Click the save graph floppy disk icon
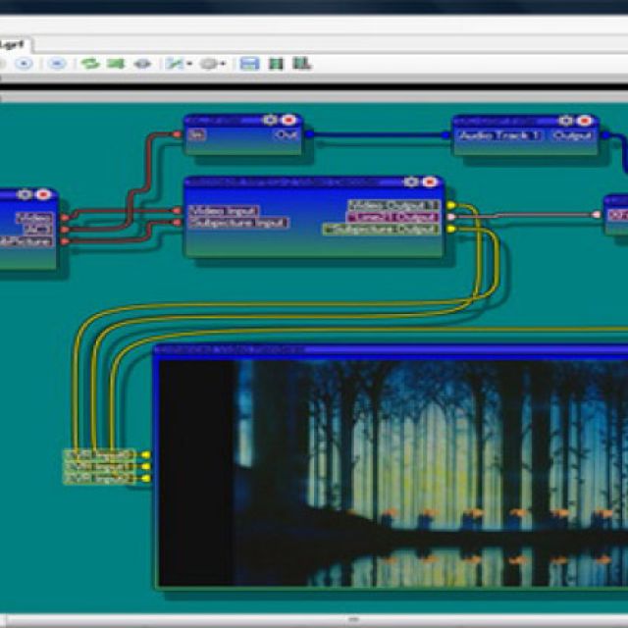The width and height of the screenshot is (628, 628). pos(249,64)
